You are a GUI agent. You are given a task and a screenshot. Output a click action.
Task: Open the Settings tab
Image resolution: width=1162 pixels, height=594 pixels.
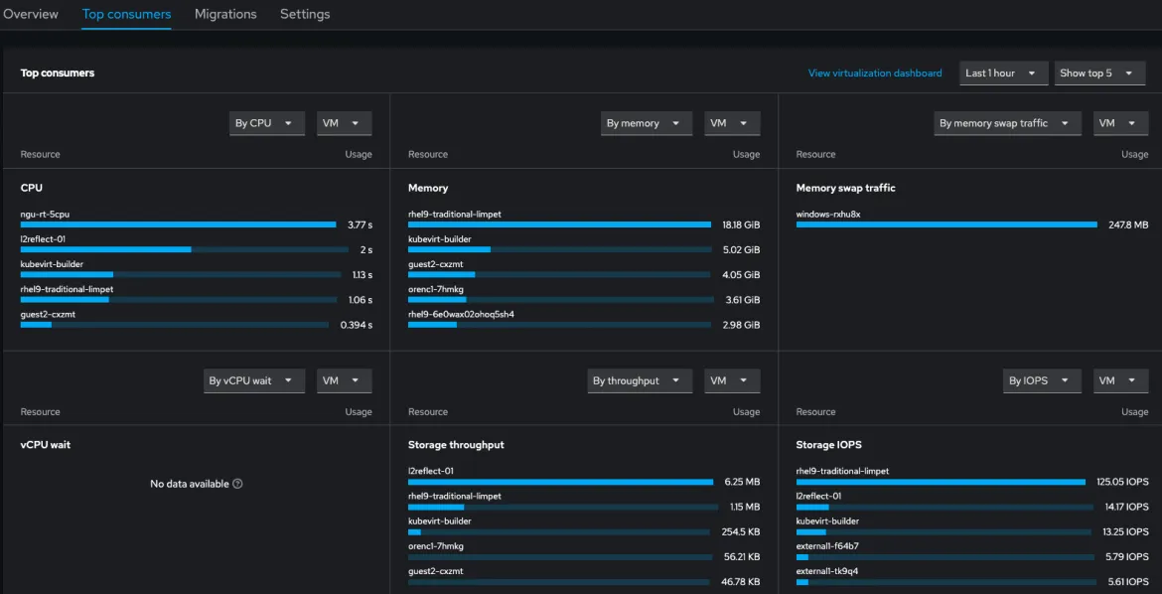304,14
